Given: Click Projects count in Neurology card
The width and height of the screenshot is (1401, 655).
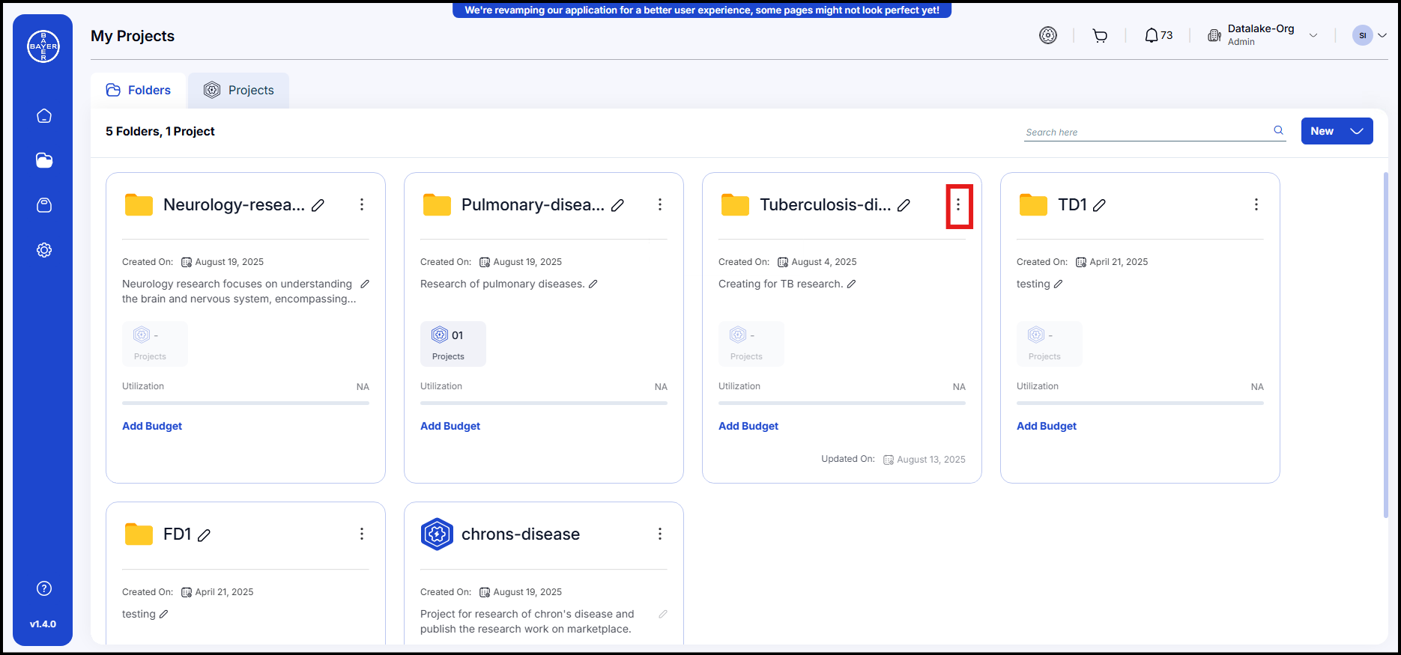Looking at the screenshot, I should (155, 344).
